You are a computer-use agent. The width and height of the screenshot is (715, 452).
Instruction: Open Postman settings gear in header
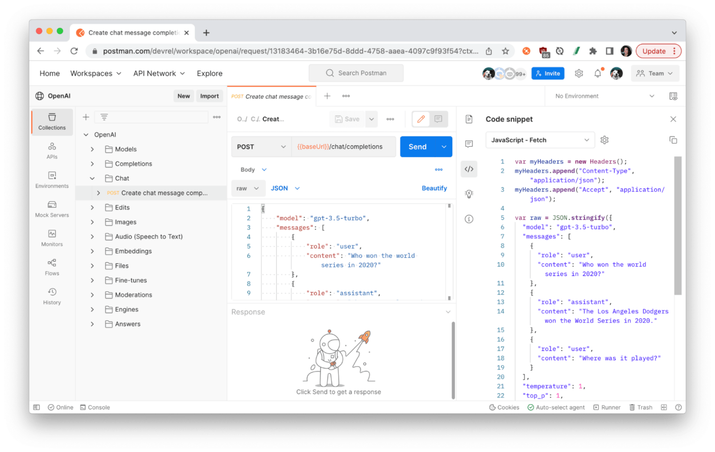click(579, 73)
